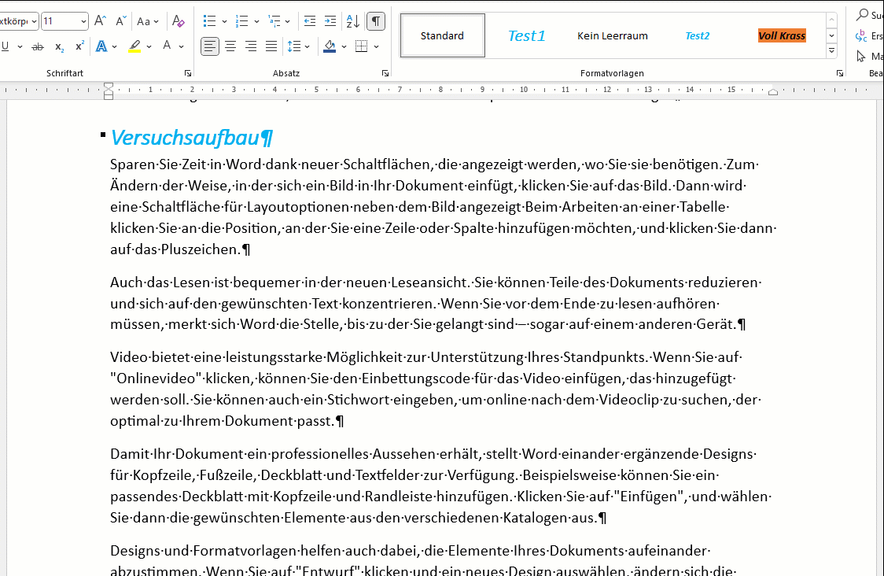
Task: Toggle the paragraph marks display
Action: pyautogui.click(x=377, y=21)
